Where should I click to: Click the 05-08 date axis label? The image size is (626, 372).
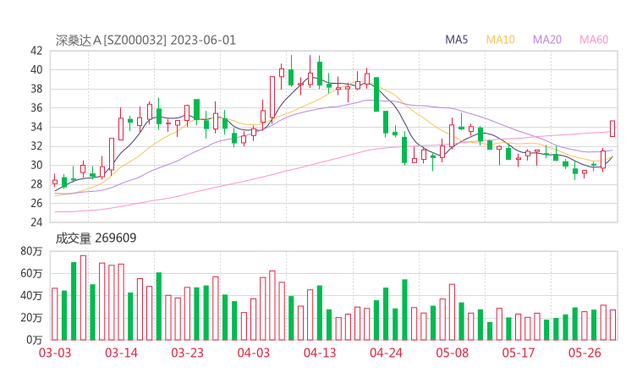[x=453, y=353]
